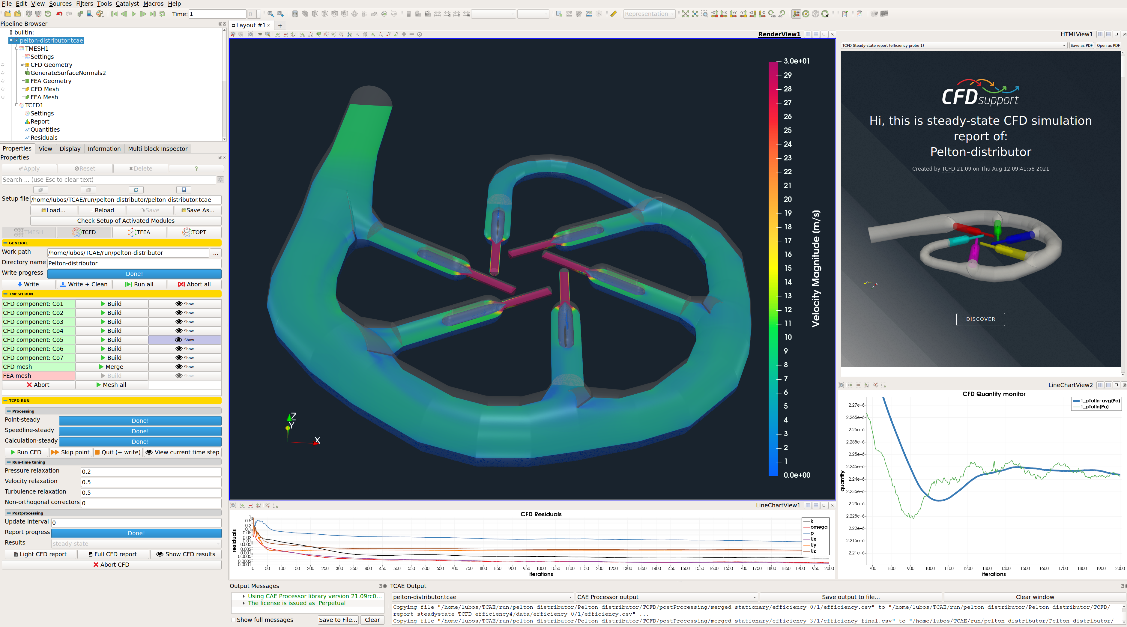Jump to first frame icon
This screenshot has height=627, width=1127.
[114, 14]
